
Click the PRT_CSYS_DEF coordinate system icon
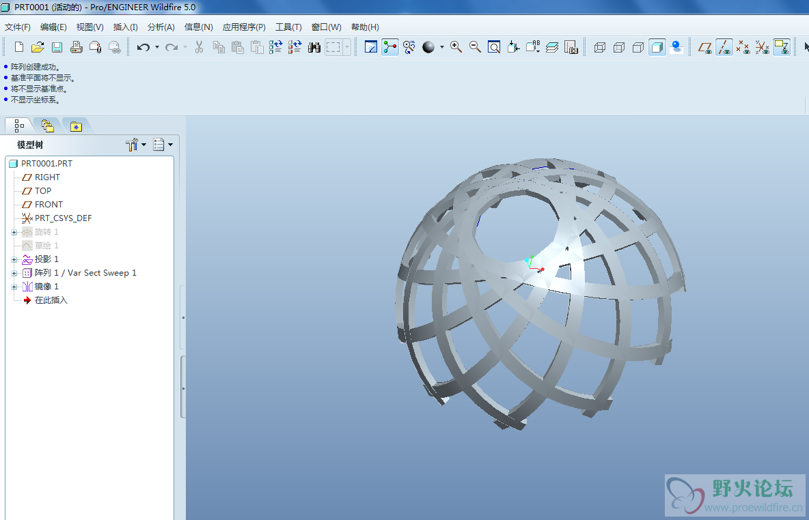coord(27,218)
